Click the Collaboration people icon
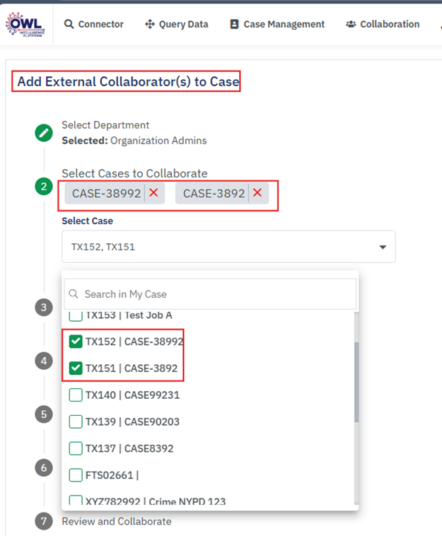The image size is (442, 536). 351,24
